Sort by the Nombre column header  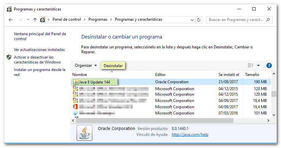pos(112,75)
